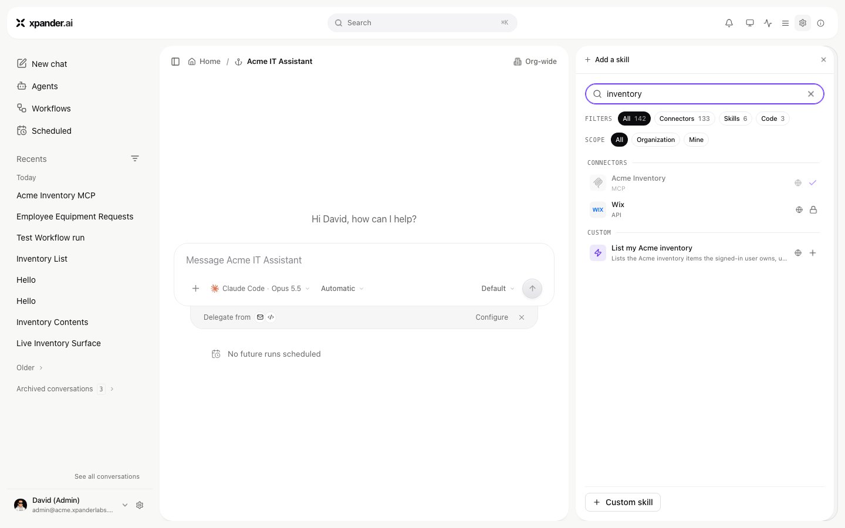Toggle the sidebar panel icon
This screenshot has height=528, width=845.
click(175, 62)
